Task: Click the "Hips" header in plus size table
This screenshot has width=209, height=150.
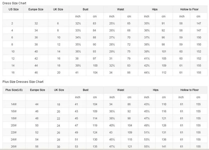Action: 155,90
